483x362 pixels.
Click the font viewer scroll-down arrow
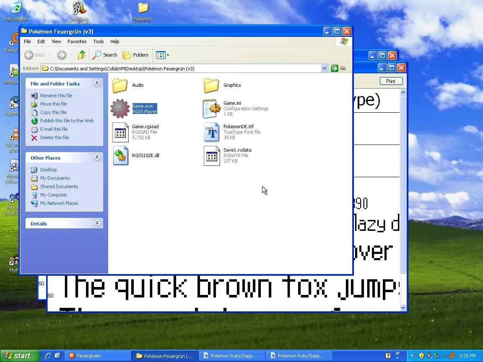(x=403, y=308)
